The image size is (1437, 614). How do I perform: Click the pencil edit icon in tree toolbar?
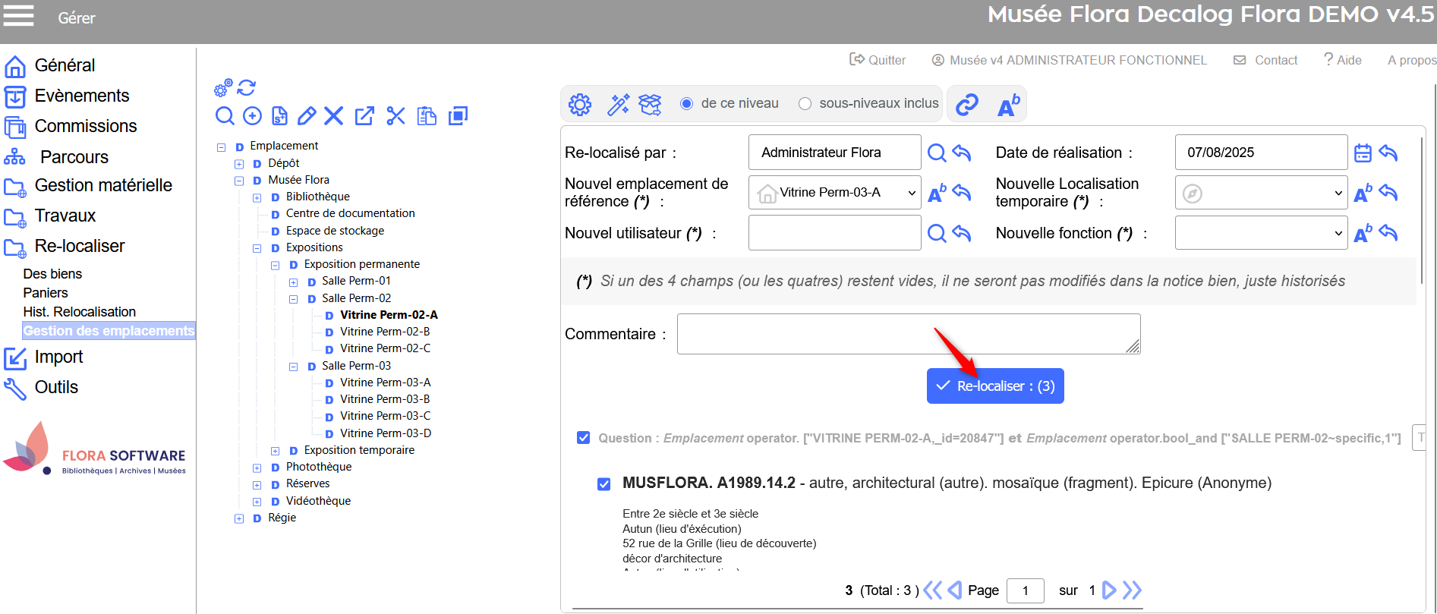pyautogui.click(x=307, y=115)
